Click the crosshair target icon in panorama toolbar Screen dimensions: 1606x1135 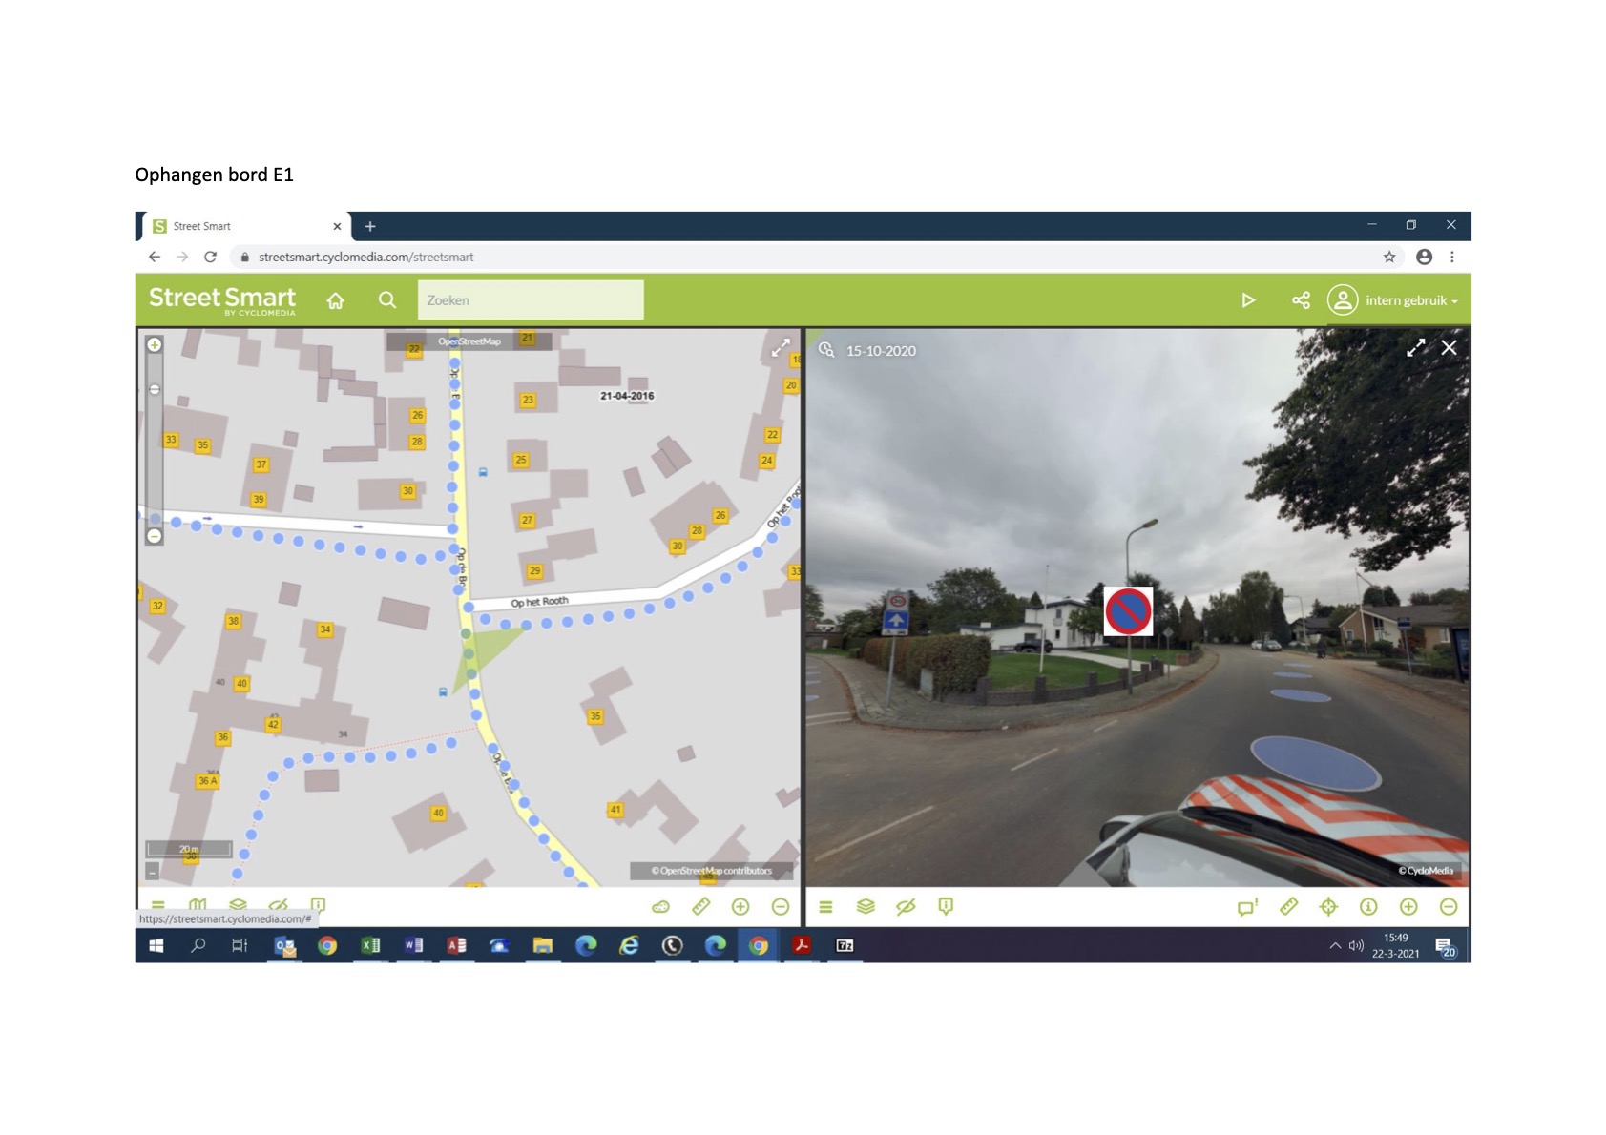pyautogui.click(x=1328, y=906)
